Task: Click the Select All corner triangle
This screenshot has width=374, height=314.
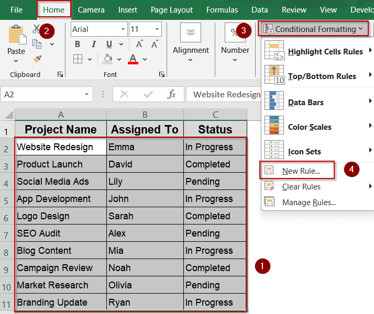Action: (9, 115)
